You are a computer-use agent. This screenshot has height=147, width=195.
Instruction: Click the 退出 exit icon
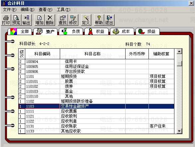(x=109, y=20)
